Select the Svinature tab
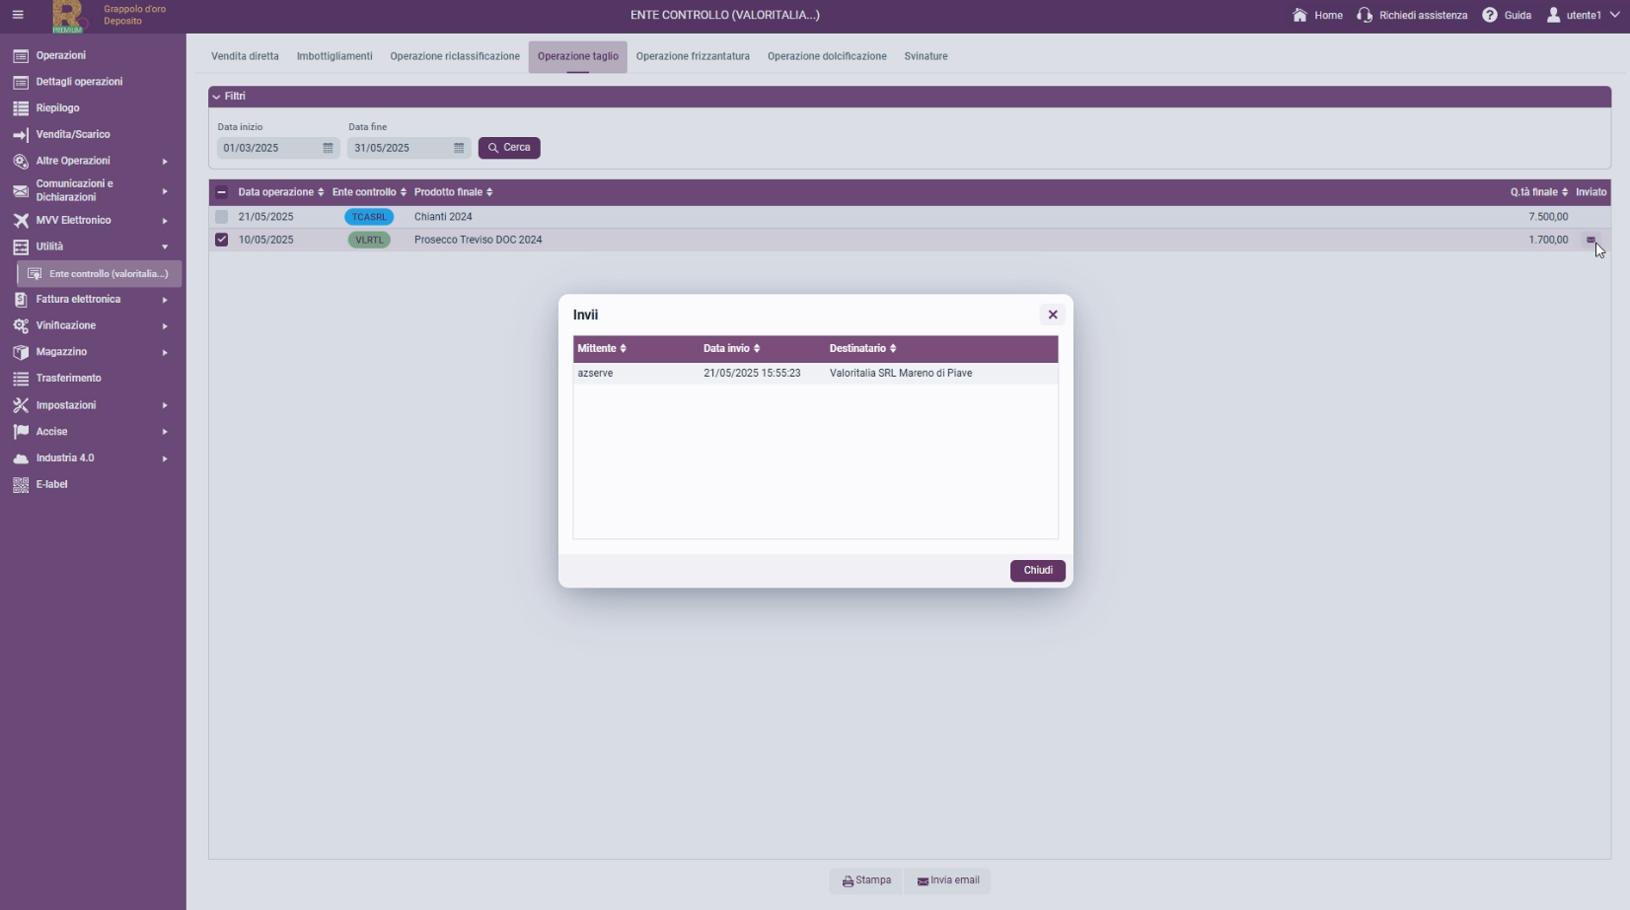Viewport: 1630px width, 910px height. pyautogui.click(x=926, y=56)
